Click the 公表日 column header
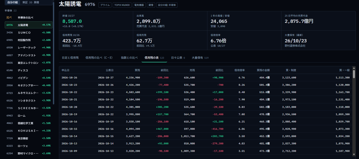359x159 pixels. coord(110,70)
